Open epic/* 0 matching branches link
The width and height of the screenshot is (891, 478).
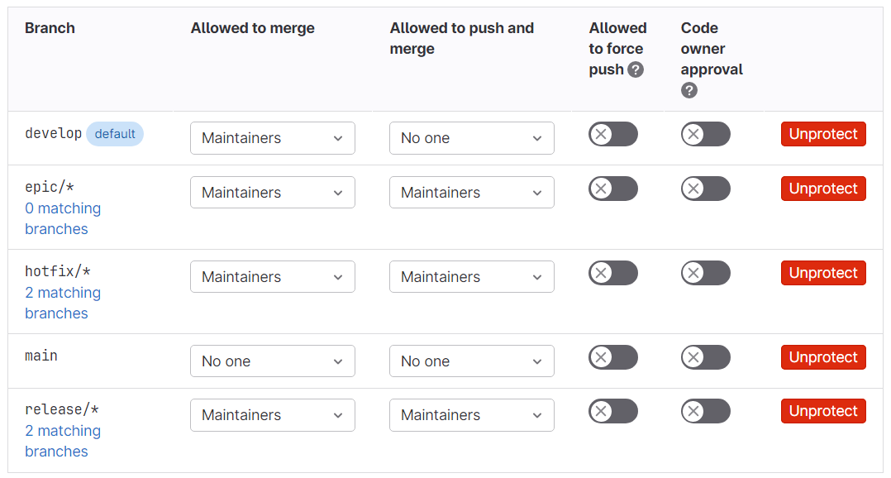pos(63,218)
